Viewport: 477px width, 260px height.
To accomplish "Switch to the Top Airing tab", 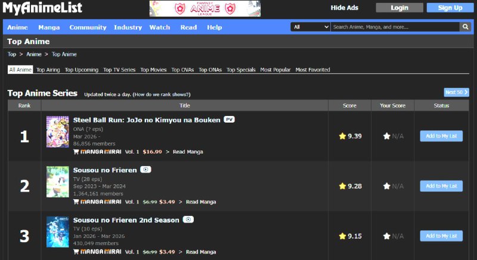I will click(x=48, y=70).
